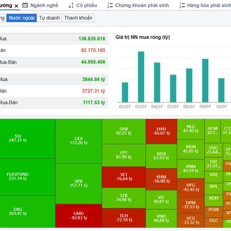Image resolution: width=231 pixels, height=231 pixels.
Task: Select the SSI treemap tile
Action: [28, 139]
